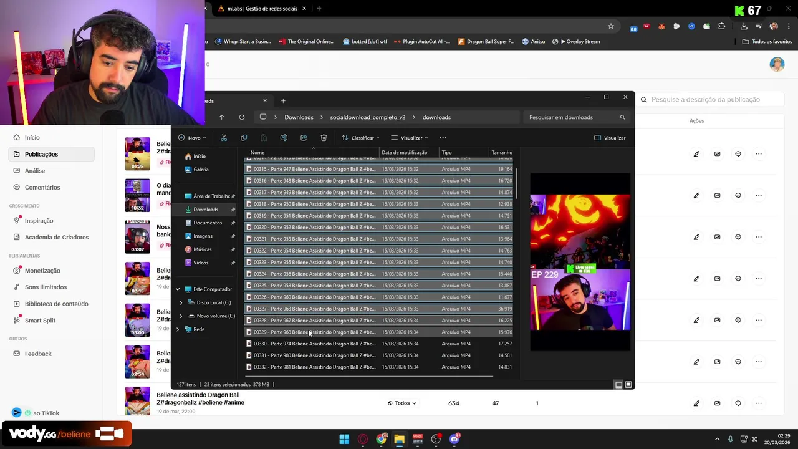The width and height of the screenshot is (798, 449).
Task: Open Discord from taskbar
Action: (x=454, y=439)
